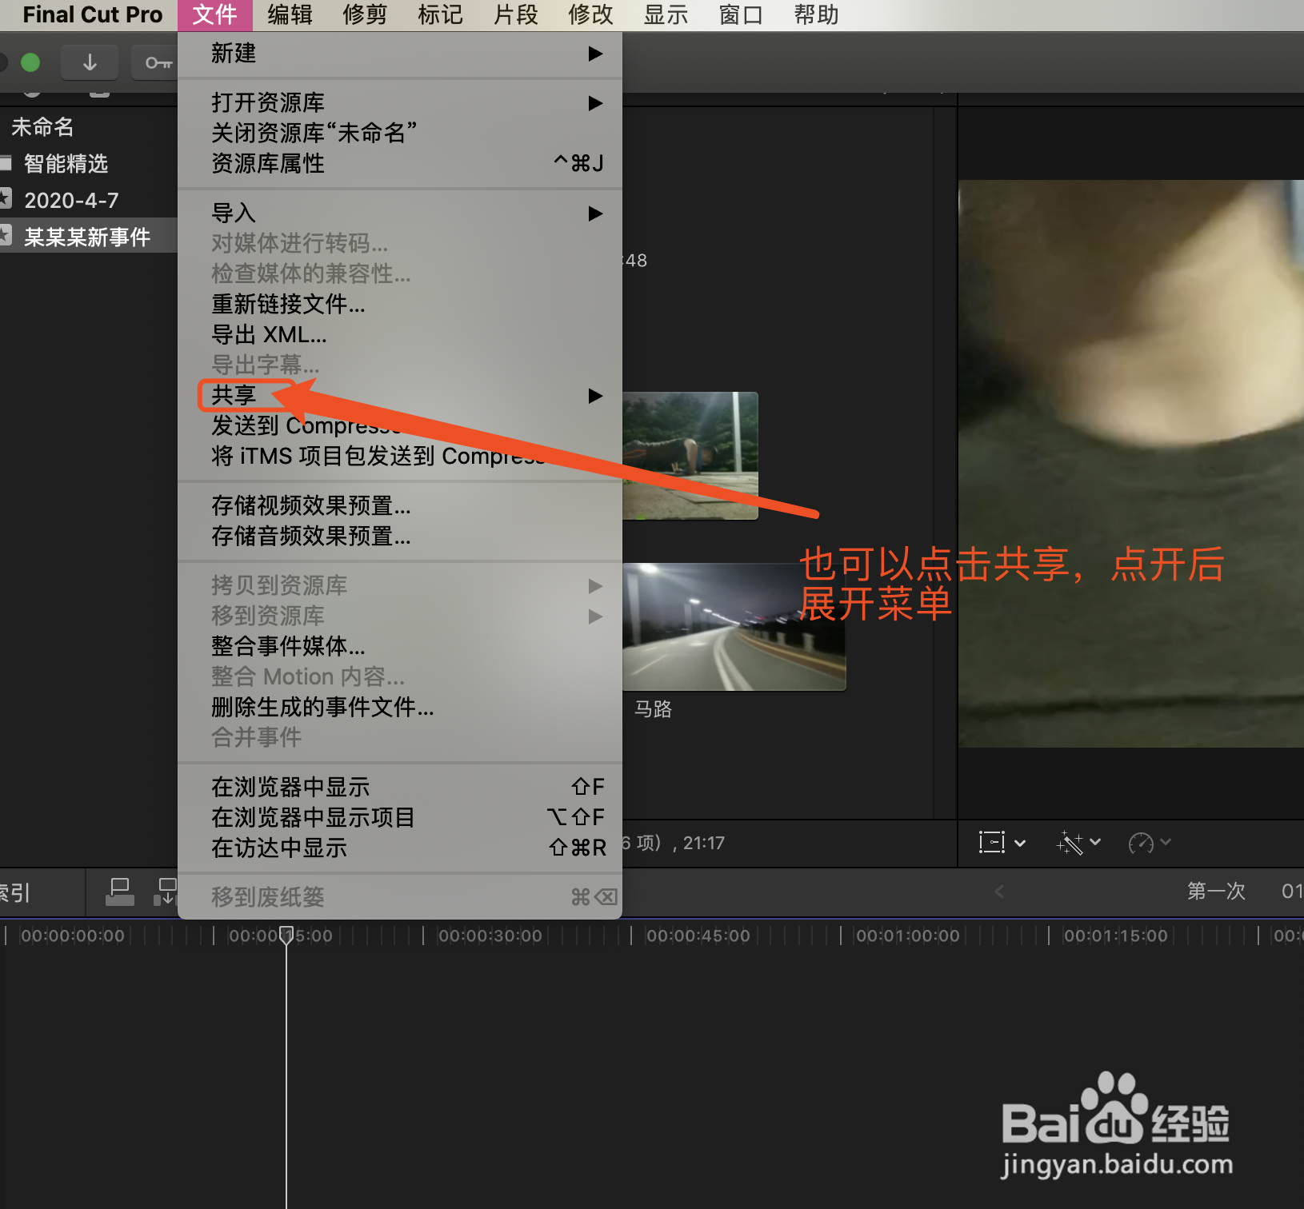Click the clip transform/crop tool icon
This screenshot has width=1304, height=1209.
(990, 842)
